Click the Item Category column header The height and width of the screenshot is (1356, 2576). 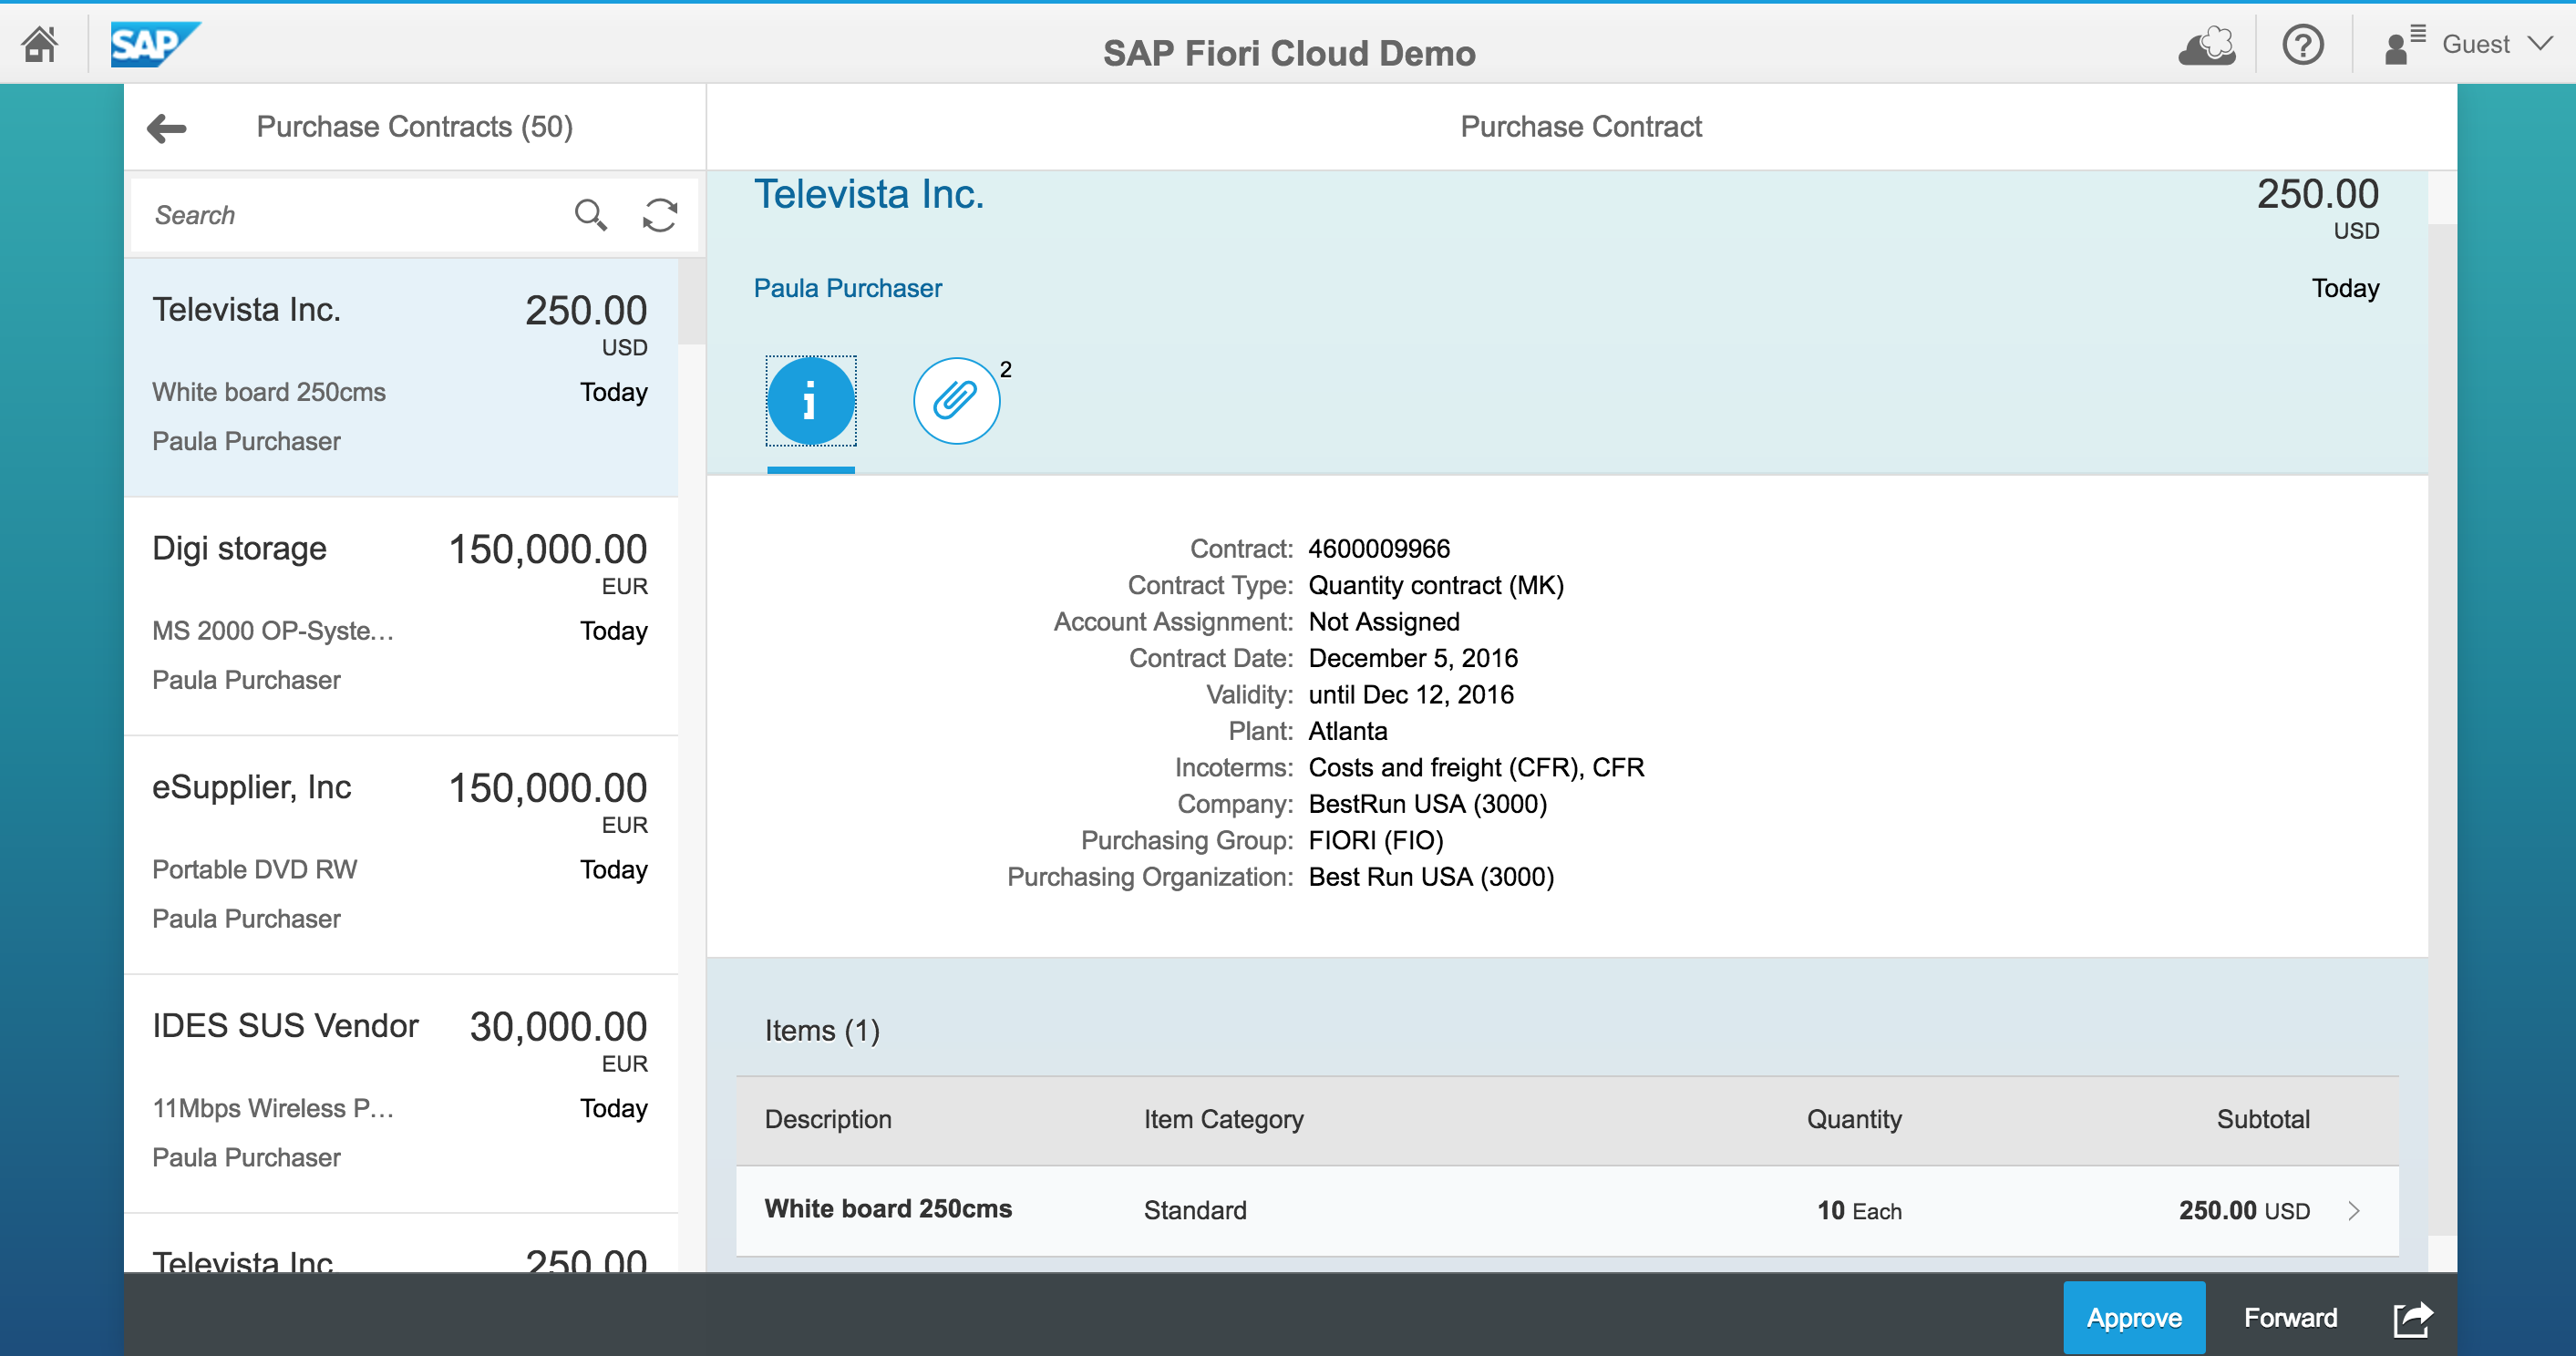pyautogui.click(x=1224, y=1120)
